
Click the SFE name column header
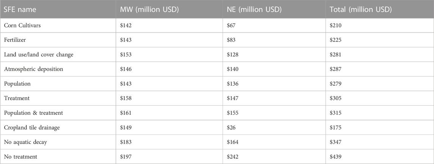coord(20,10)
